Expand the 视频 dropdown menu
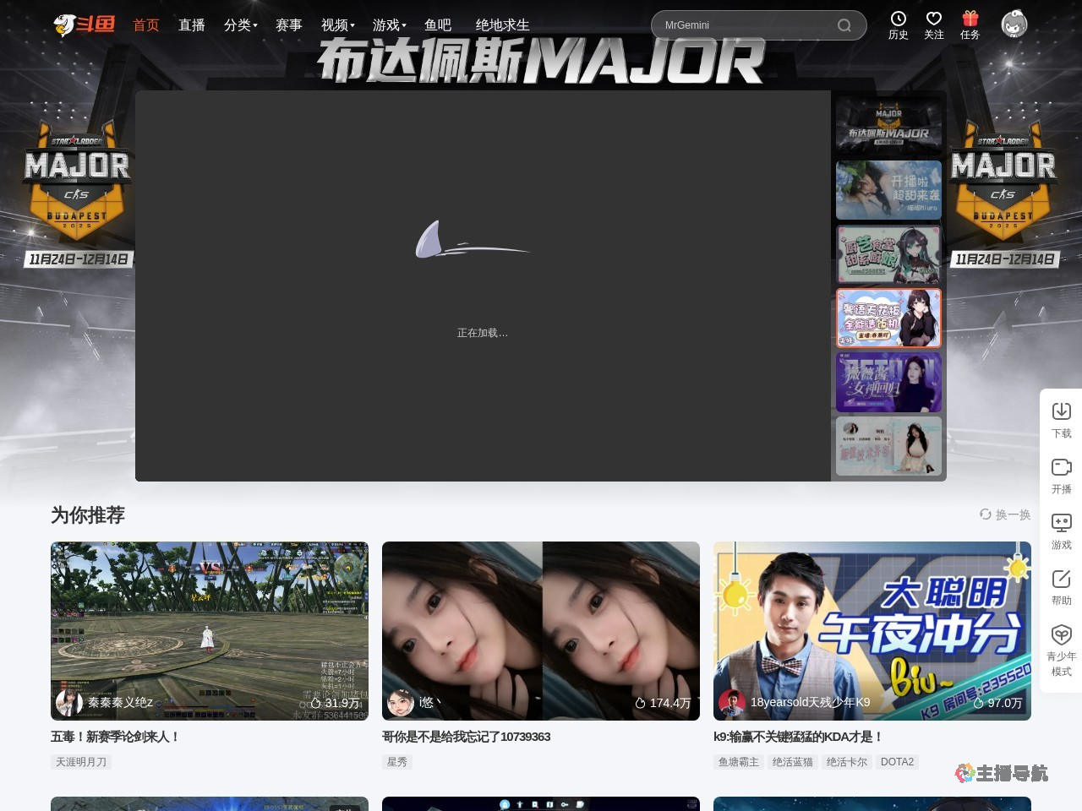The image size is (1082, 811). (x=336, y=25)
